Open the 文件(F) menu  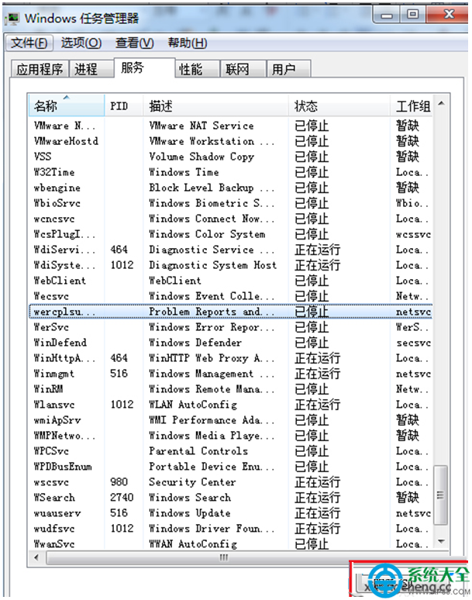tap(29, 43)
